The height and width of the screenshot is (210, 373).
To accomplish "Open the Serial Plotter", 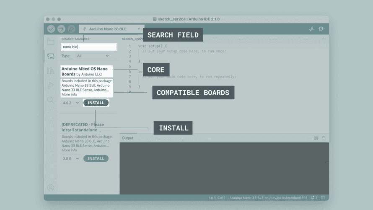I will tap(311, 29).
